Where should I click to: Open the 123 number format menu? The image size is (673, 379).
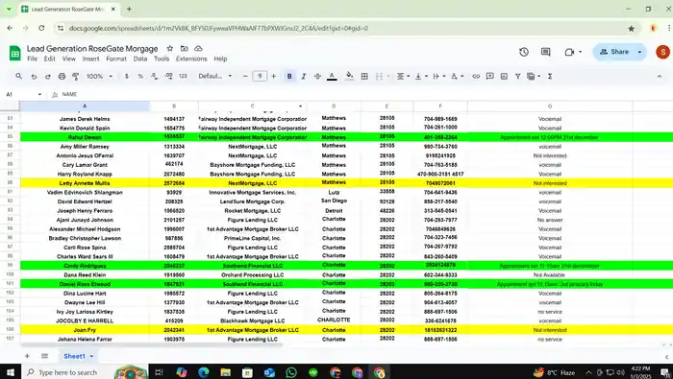pyautogui.click(x=183, y=76)
